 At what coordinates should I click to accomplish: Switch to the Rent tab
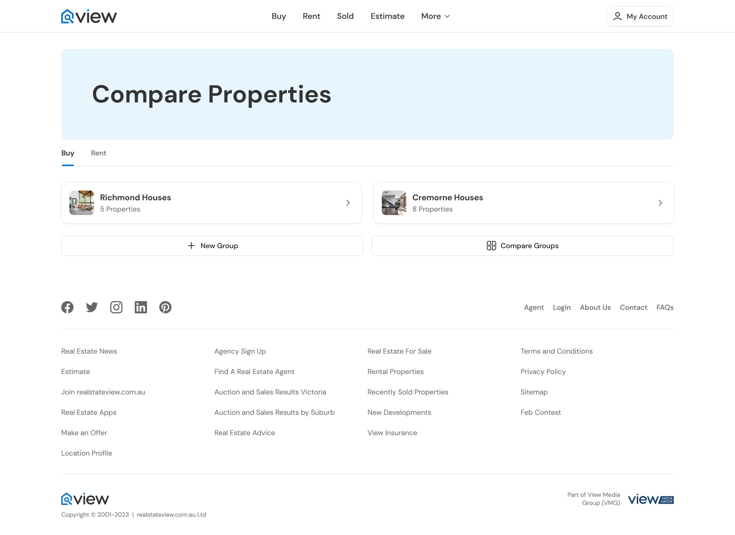coord(98,153)
